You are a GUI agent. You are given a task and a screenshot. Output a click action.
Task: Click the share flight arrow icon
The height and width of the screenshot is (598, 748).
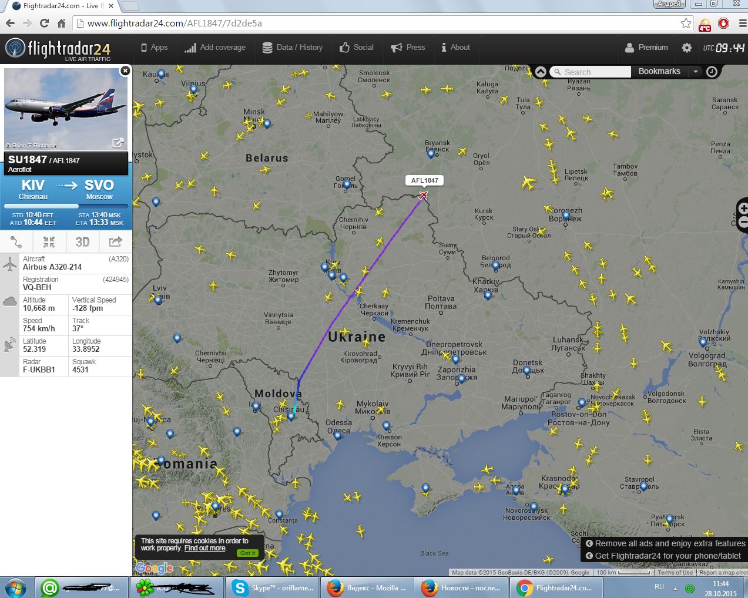(x=116, y=242)
